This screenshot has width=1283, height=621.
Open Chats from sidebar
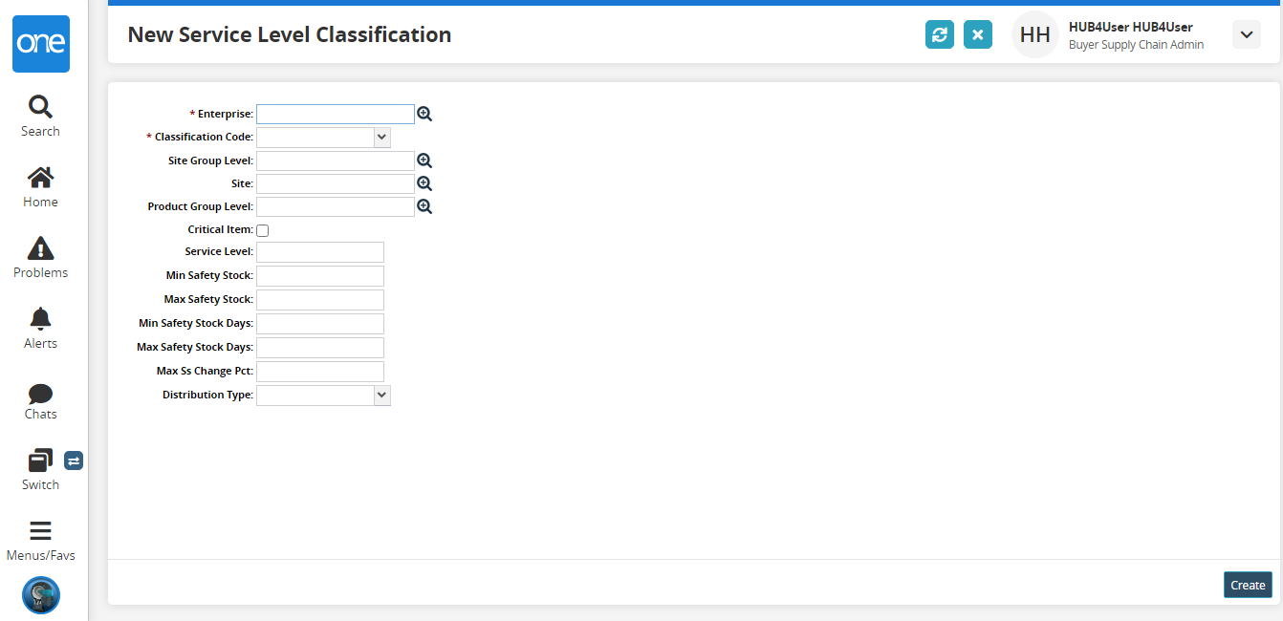point(40,401)
